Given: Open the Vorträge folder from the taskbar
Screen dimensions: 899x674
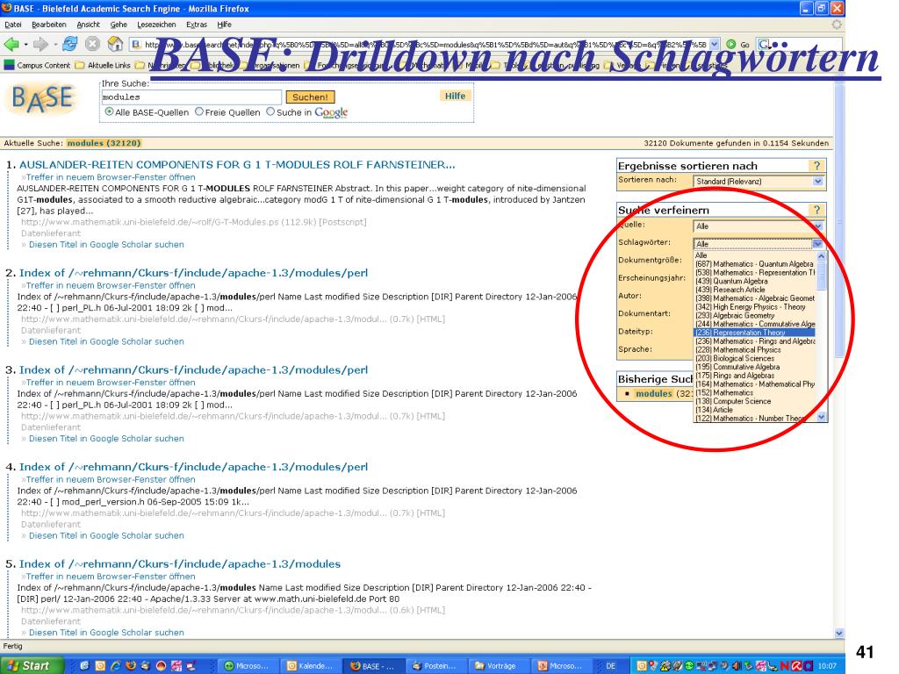Looking at the screenshot, I should 498,665.
